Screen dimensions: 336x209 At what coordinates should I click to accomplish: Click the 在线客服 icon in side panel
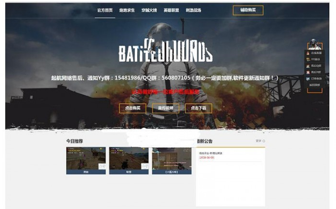[x=308, y=53]
